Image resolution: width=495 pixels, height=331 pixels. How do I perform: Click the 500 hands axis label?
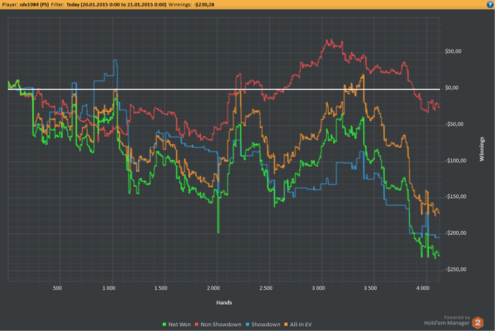click(x=57, y=288)
